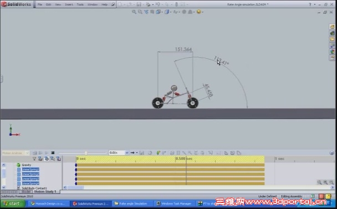The image size is (337, 209).
Task: Open the Help menu
Action: [x=104, y=4]
